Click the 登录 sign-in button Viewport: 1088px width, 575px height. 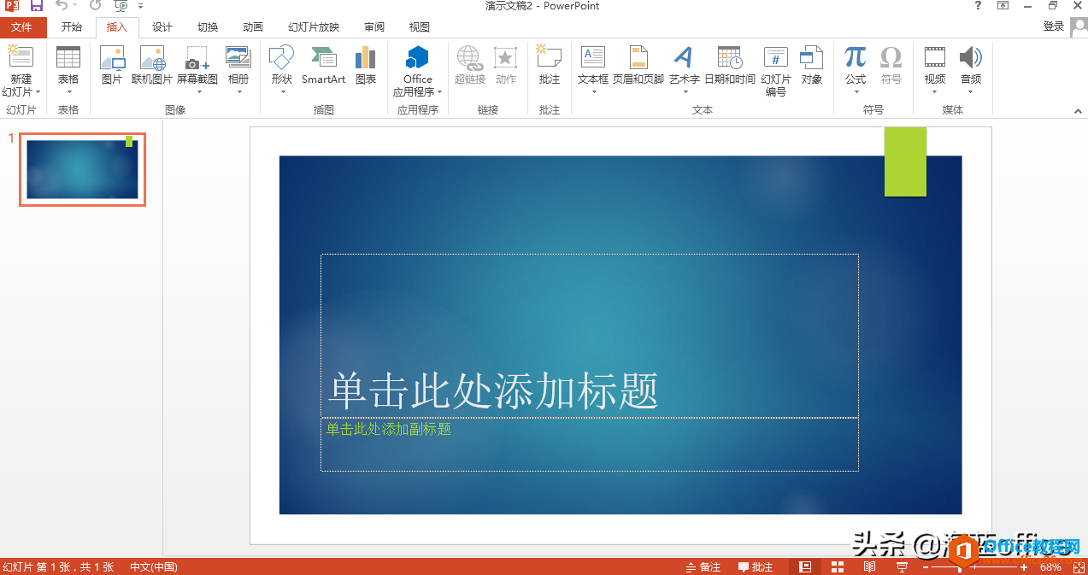tap(1053, 26)
